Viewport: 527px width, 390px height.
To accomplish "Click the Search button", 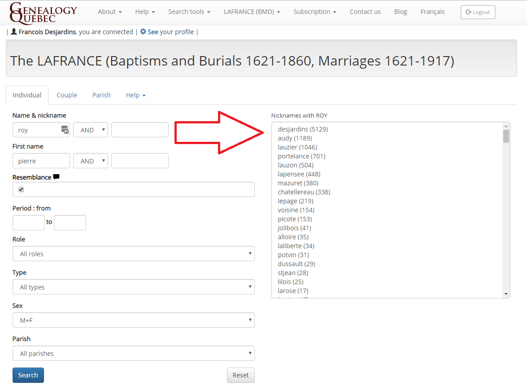I will pos(28,375).
